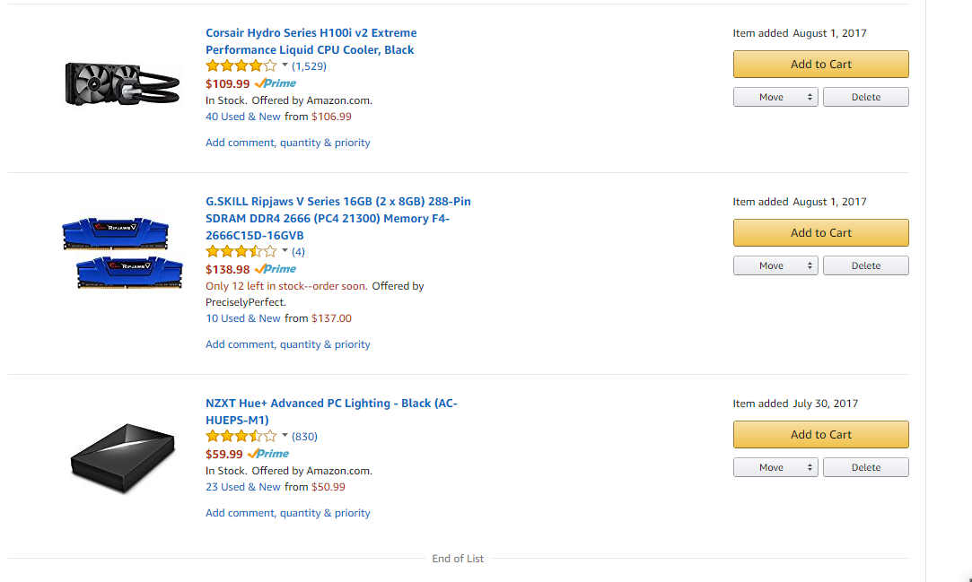
Task: Open the Move dropdown for G.SKILL memory
Action: coord(775,265)
